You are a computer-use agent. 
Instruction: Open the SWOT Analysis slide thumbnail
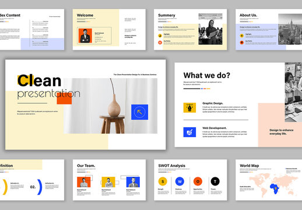[x=191, y=180]
